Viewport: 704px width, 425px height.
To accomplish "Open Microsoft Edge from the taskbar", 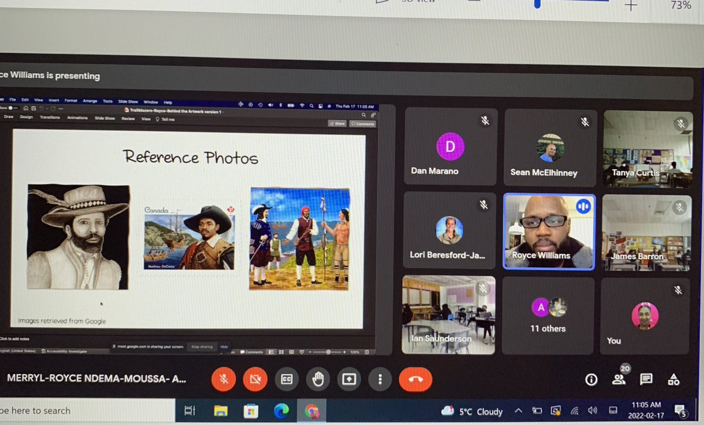I will [x=282, y=410].
